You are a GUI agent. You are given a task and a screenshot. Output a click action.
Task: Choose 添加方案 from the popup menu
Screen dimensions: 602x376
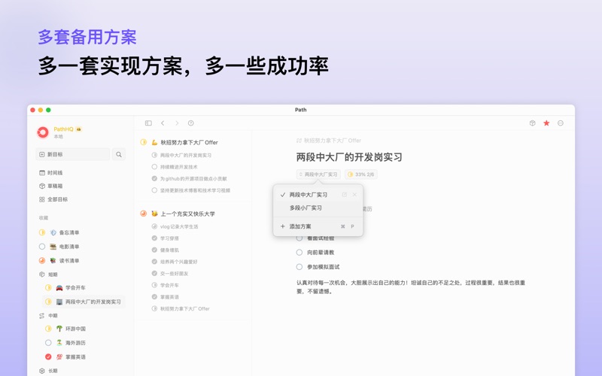pyautogui.click(x=299, y=226)
